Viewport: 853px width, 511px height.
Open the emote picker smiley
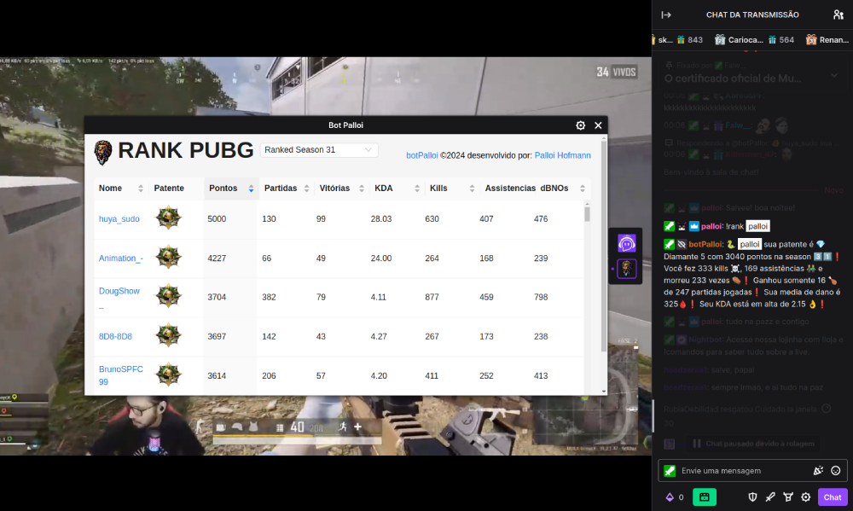click(x=836, y=471)
